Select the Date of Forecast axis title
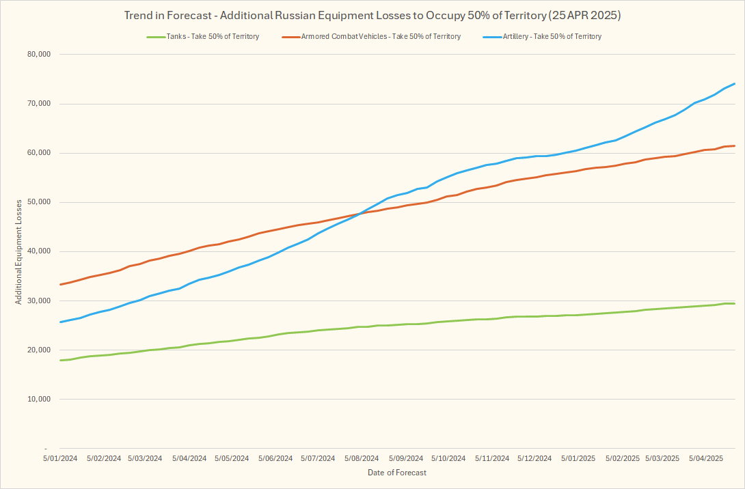The image size is (745, 489). [x=397, y=473]
